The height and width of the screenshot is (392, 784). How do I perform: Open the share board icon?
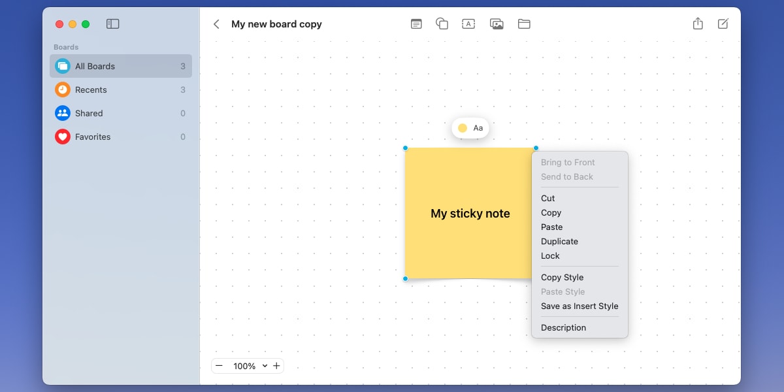[x=698, y=24]
